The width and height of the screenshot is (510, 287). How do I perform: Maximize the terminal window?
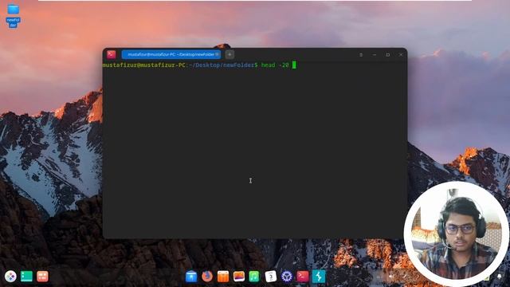coord(388,55)
